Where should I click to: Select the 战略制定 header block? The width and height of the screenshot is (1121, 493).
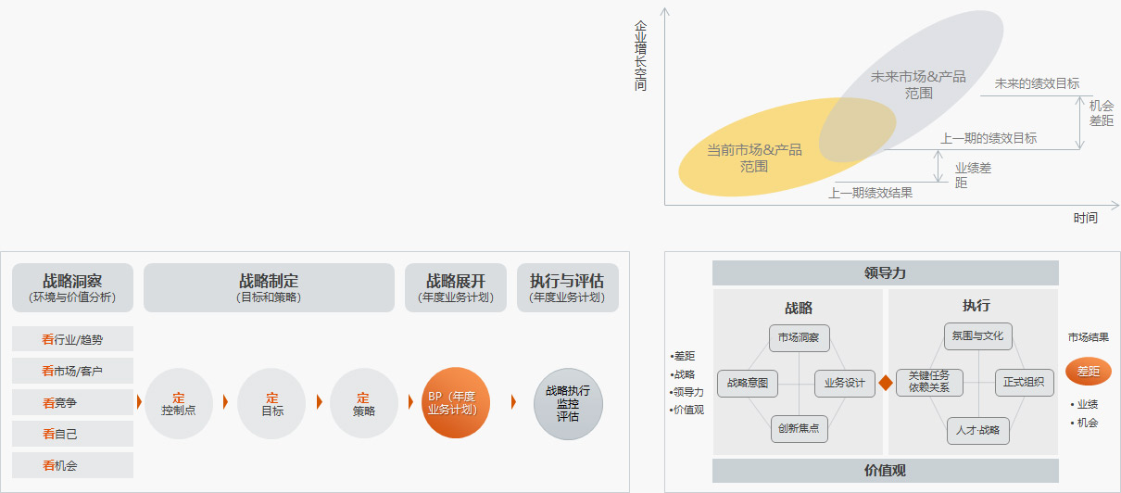[x=269, y=287]
